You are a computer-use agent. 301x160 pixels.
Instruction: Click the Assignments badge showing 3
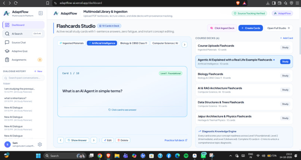[x=40, y=60]
